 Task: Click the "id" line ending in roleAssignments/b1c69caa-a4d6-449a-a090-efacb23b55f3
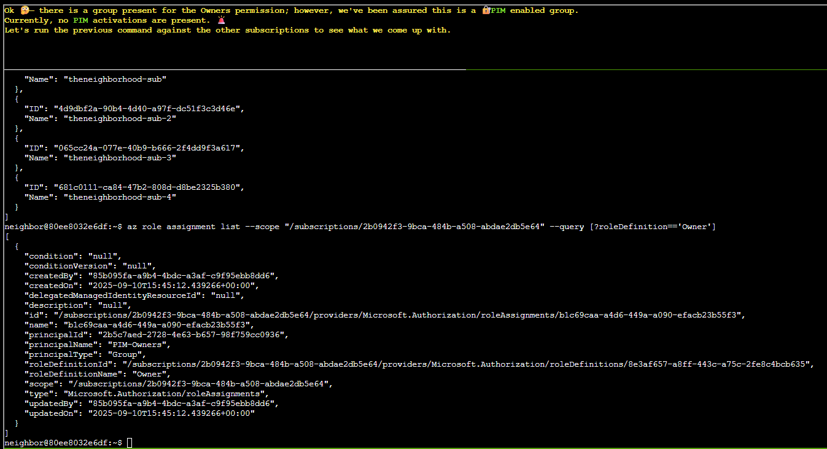coord(385,315)
